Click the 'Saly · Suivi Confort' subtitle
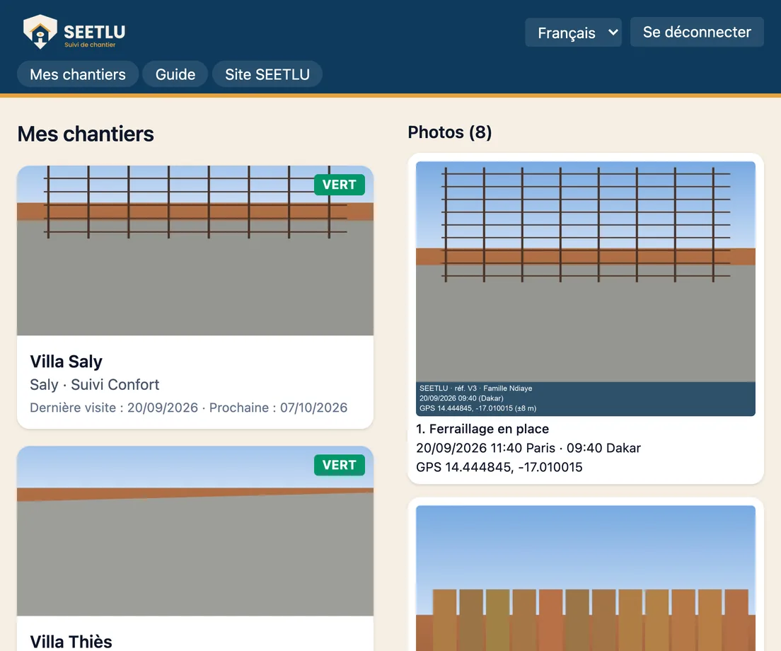This screenshot has width=781, height=651. click(x=95, y=384)
